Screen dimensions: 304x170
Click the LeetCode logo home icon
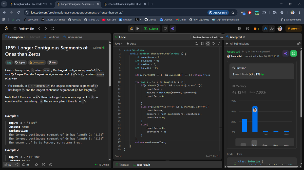(6, 29)
